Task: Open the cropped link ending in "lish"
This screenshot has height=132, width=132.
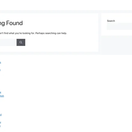Action: (x=2, y=96)
